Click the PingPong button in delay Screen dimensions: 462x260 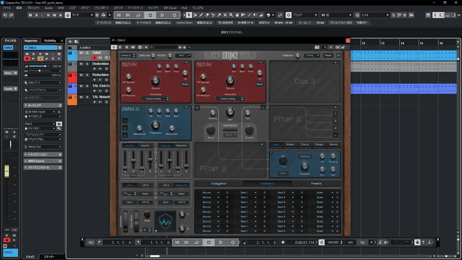(304, 156)
